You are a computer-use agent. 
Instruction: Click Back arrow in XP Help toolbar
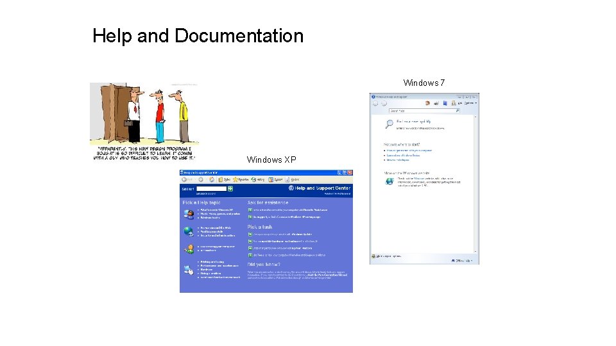[x=184, y=179]
